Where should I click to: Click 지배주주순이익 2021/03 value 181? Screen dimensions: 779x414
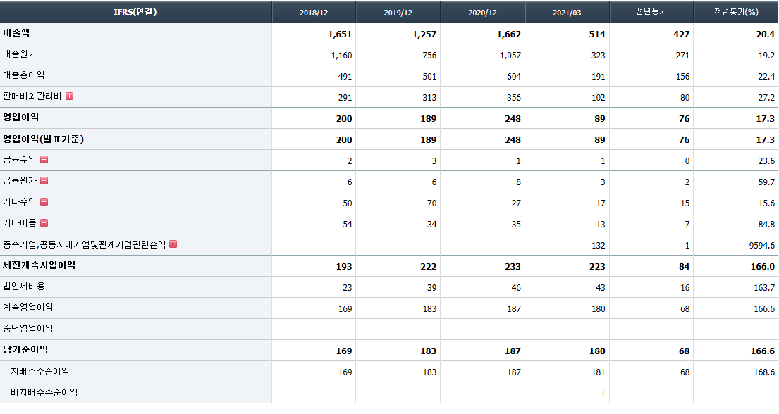pyautogui.click(x=598, y=372)
